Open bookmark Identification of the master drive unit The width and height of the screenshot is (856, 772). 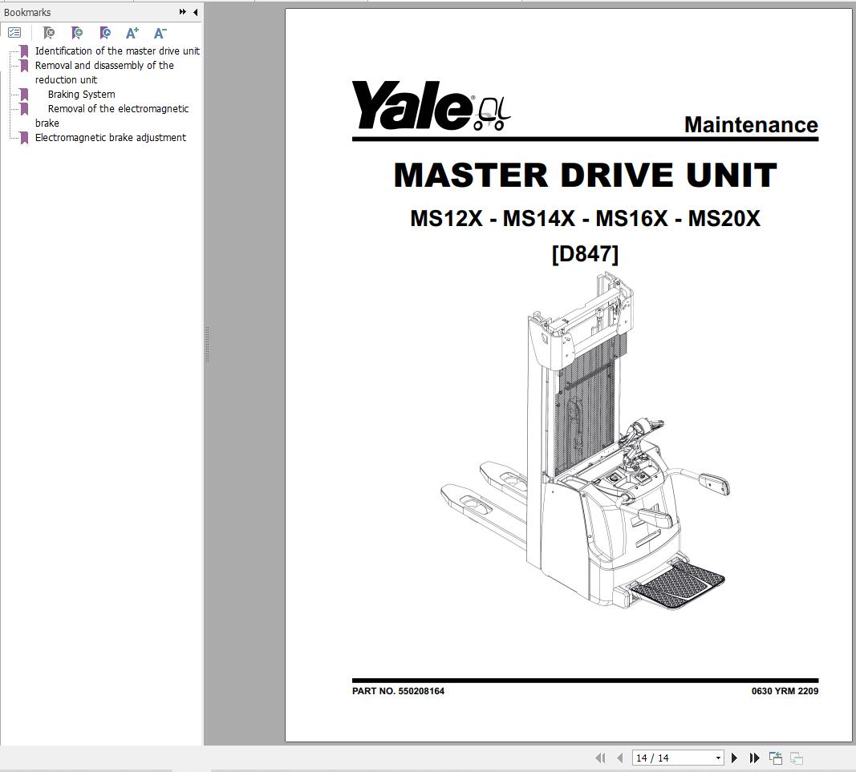(117, 51)
